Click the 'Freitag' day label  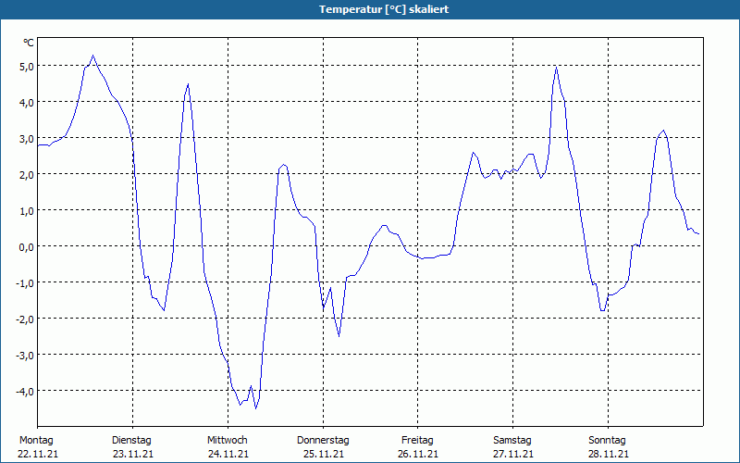tap(417, 441)
